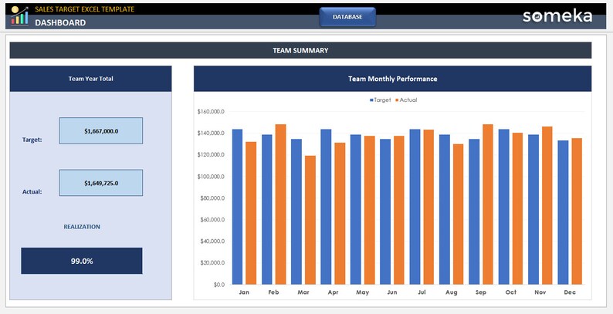Viewport: 613px width, 314px height.
Task: Select the Jun orange Actual bar
Action: (399, 210)
